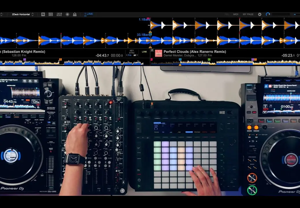Click the deck 2 number badge
Viewport: 300px width, 208px height.
pos(152,50)
